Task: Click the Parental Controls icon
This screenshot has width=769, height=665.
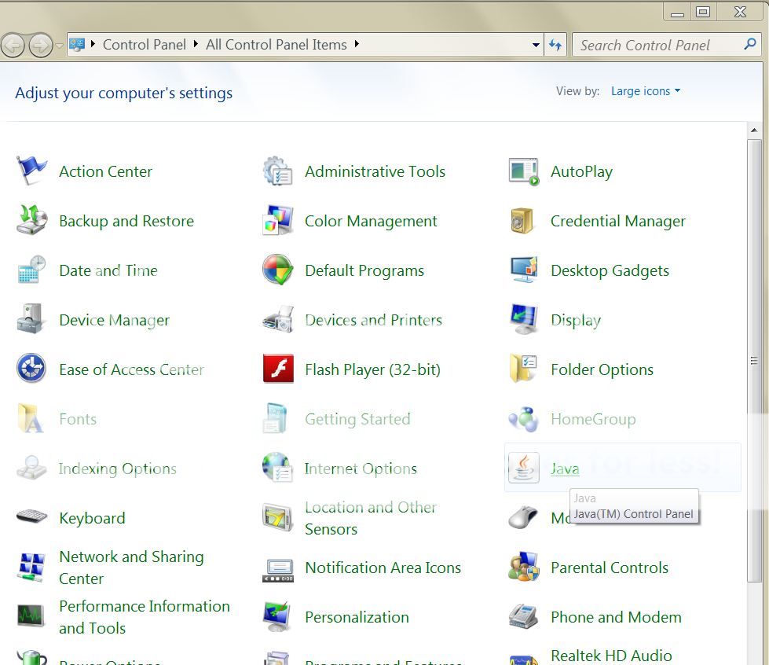Action: pyautogui.click(x=524, y=567)
